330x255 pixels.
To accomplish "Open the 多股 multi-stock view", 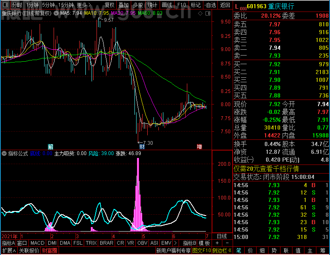I will (138, 5).
